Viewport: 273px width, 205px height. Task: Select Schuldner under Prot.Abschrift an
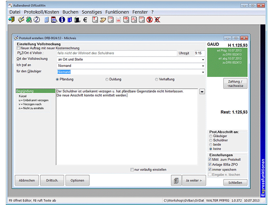coord(210,140)
